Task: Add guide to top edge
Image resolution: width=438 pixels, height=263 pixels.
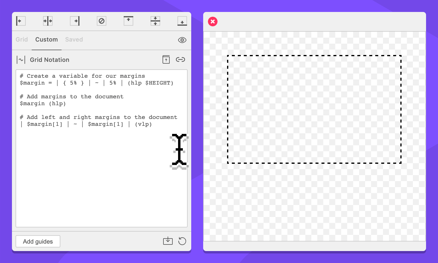Action: pyautogui.click(x=128, y=21)
